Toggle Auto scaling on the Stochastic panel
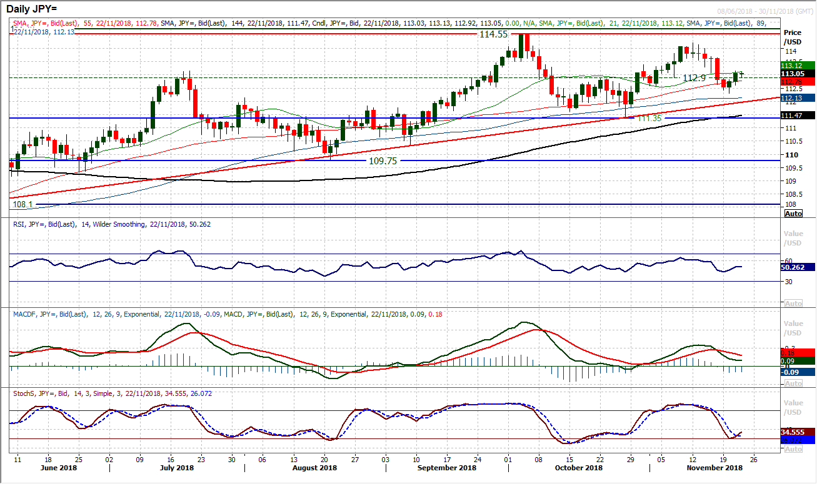Image resolution: width=817 pixels, height=484 pixels. (x=793, y=449)
